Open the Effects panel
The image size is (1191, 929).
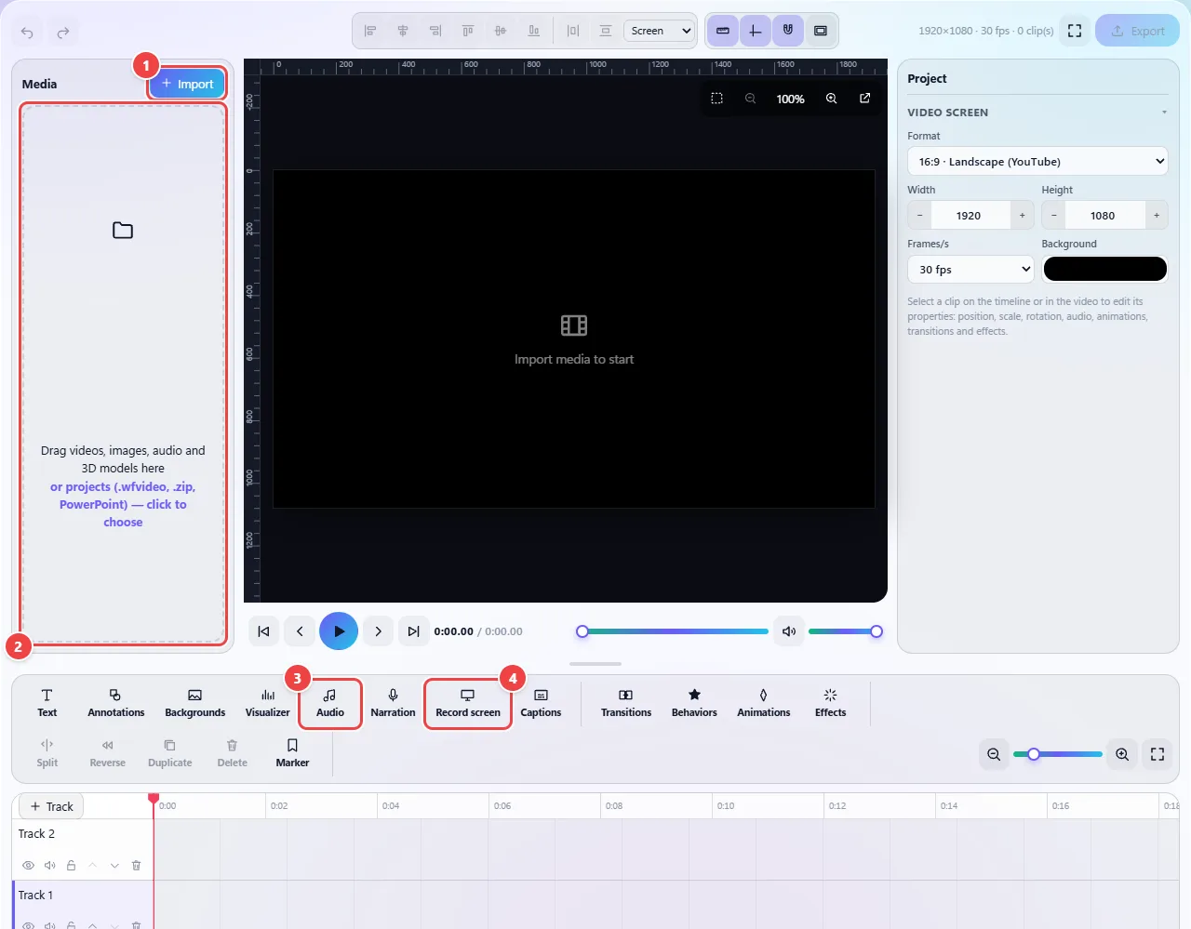tap(830, 703)
